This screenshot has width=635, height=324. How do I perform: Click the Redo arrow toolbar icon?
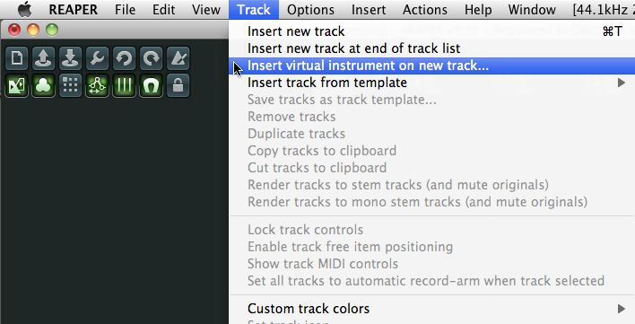tap(151, 58)
